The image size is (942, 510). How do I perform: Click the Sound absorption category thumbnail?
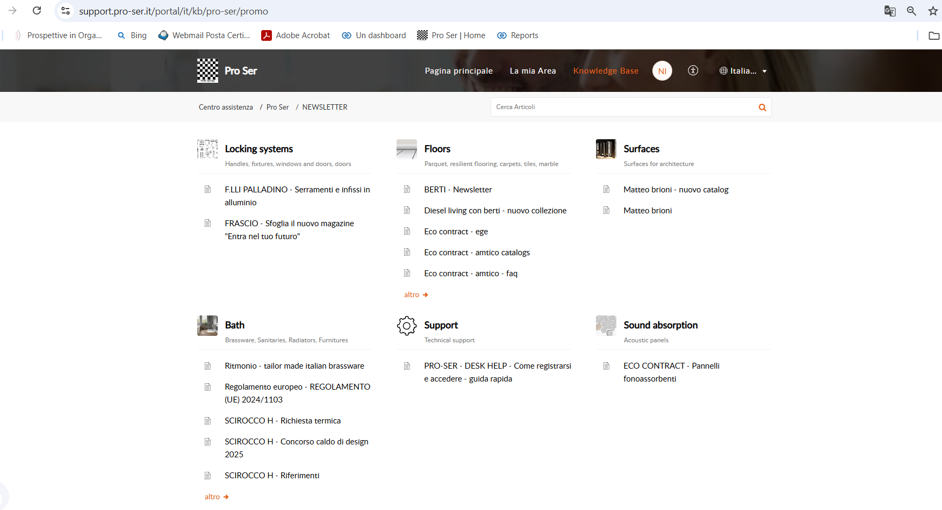(x=606, y=326)
